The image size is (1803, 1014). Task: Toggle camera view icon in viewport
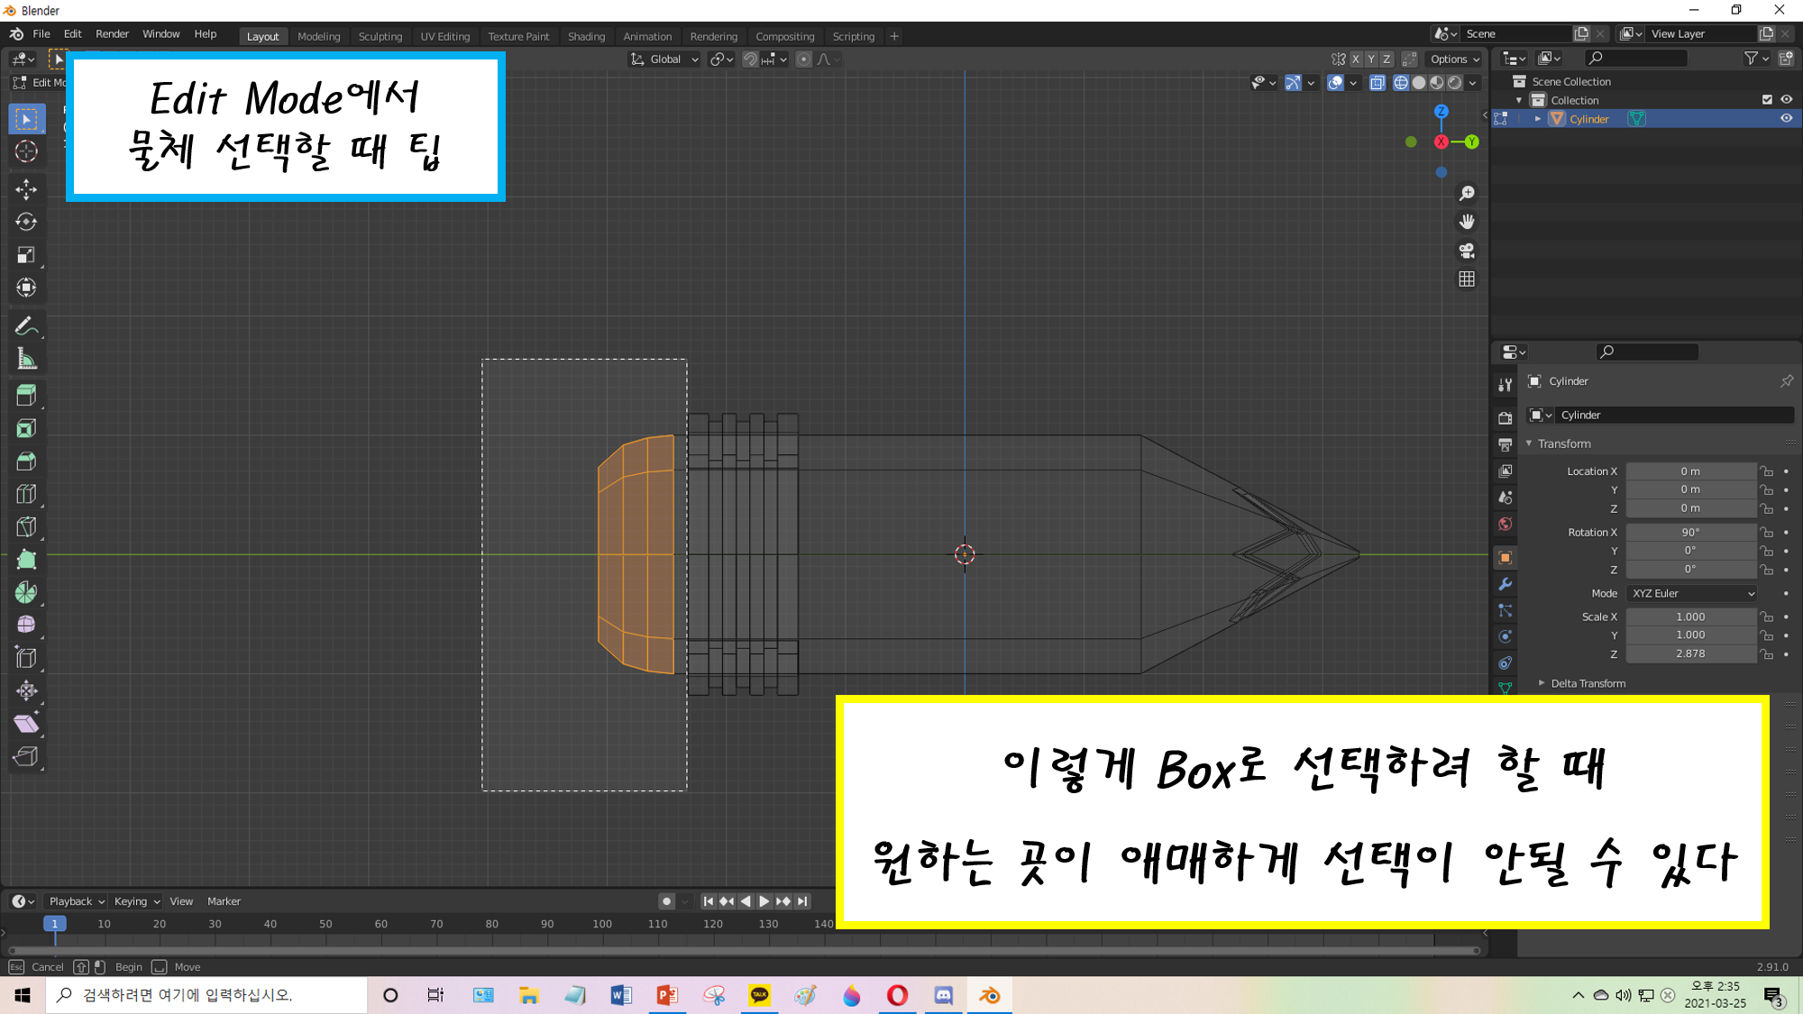1467,251
